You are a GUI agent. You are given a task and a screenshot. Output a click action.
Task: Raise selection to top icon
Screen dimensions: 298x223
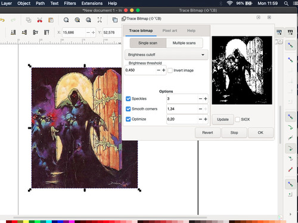[46, 32]
